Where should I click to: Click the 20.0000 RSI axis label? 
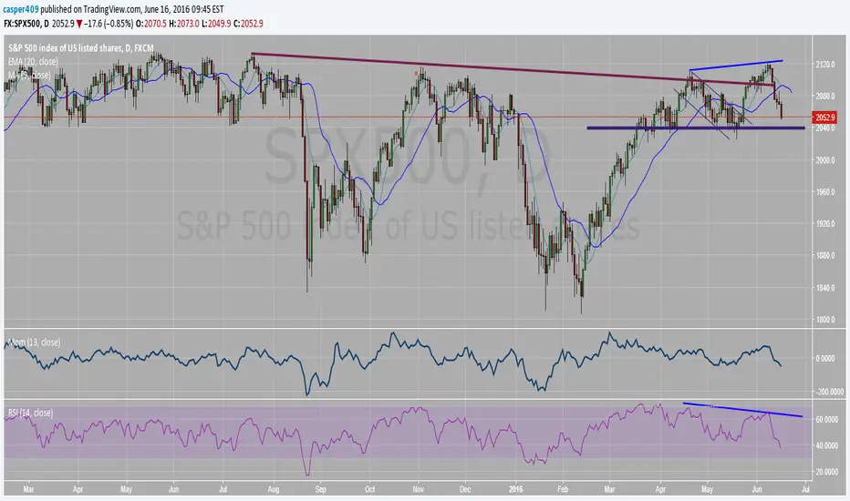pyautogui.click(x=827, y=472)
